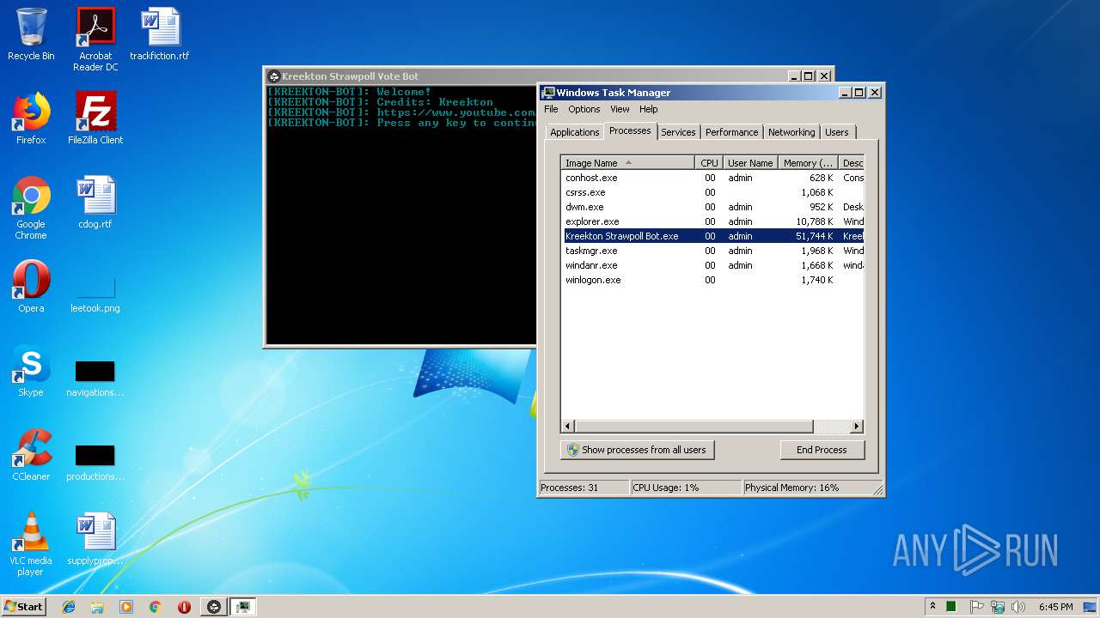Viewport: 1100px width, 618px height.
Task: Sort processes by CPU column
Action: (709, 162)
